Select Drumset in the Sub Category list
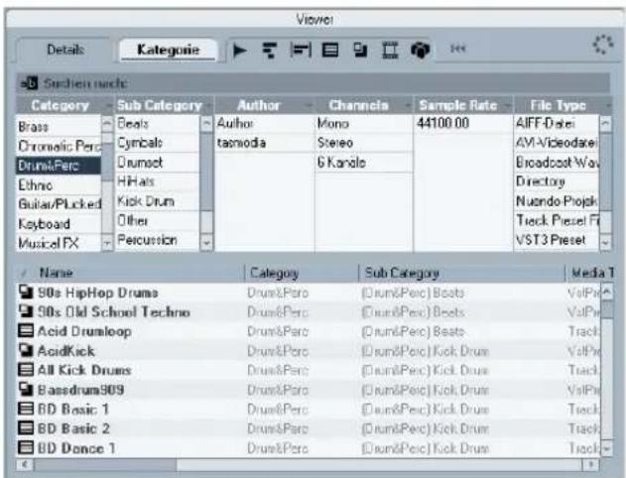626x478 pixels. pos(158,162)
